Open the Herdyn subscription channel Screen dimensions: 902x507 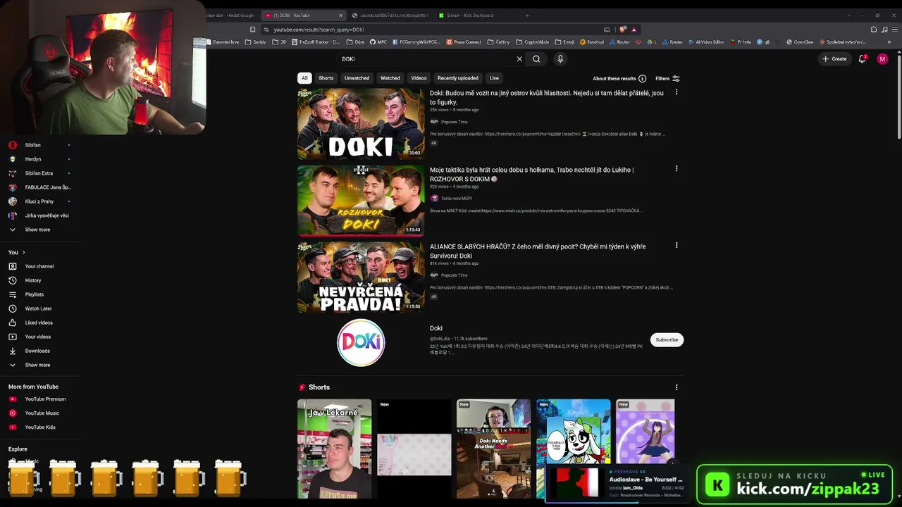click(x=32, y=159)
